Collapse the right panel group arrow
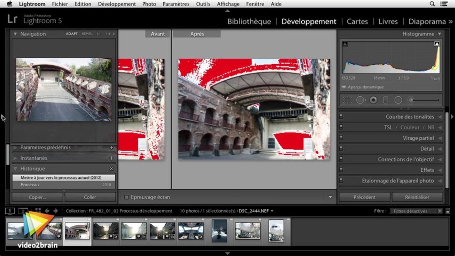Viewport: 455px width, 256px height. 453,117
